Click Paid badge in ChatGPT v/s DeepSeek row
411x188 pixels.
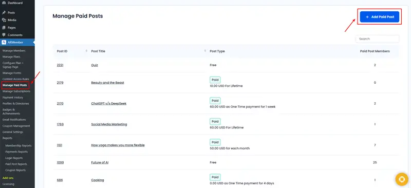(x=215, y=101)
